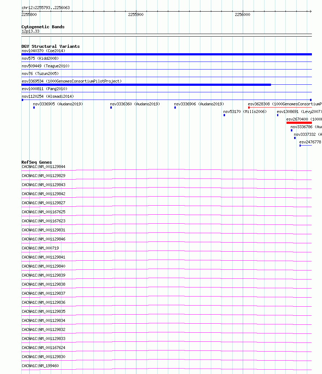Open esv3369534 1000GenomesConsortiumPilotProject variant
The height and width of the screenshot is (374, 322).
tap(72, 81)
